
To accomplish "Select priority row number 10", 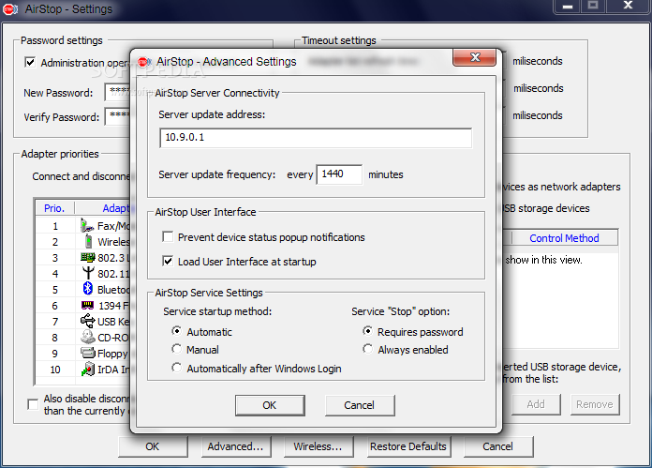I will coord(55,370).
